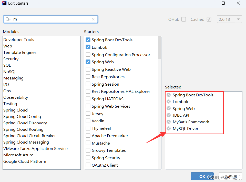This screenshot has width=246, height=182.
Task: Check Spring HATEOAS starter
Action: tap(88, 99)
